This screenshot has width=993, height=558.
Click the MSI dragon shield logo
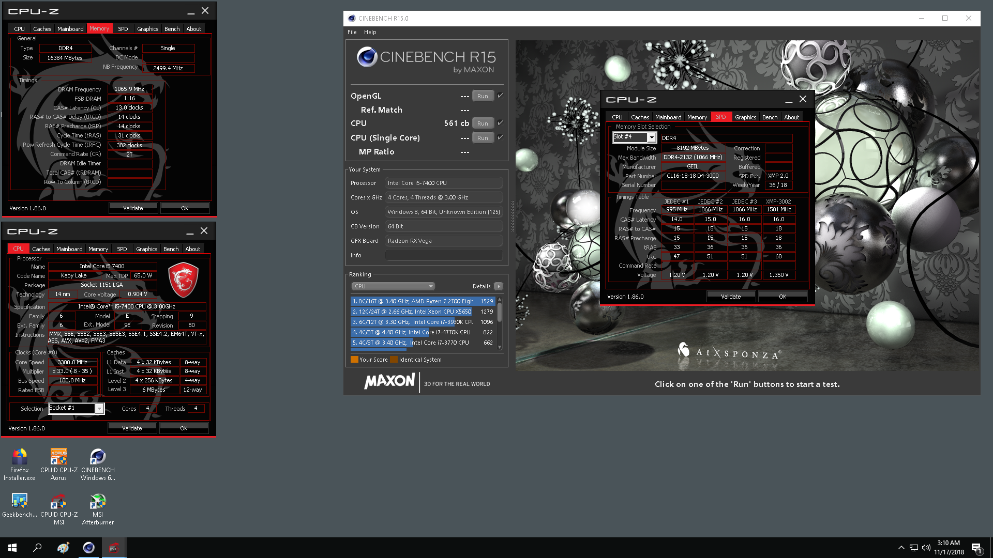tap(183, 279)
